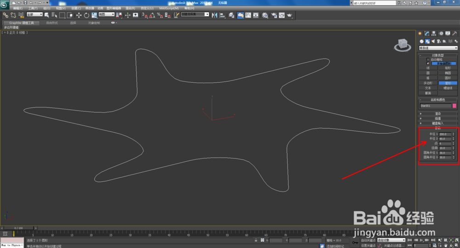Increment the 点 points spinner
Image resolution: width=460 pixels, height=248 pixels.
point(453,142)
